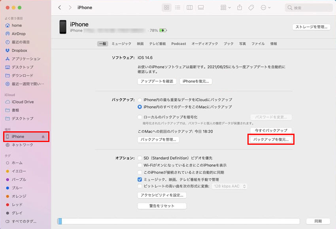Viewport: 336px width, 229px height.
Task: Click the iPhone device icon in header
Action: [x=63, y=27]
